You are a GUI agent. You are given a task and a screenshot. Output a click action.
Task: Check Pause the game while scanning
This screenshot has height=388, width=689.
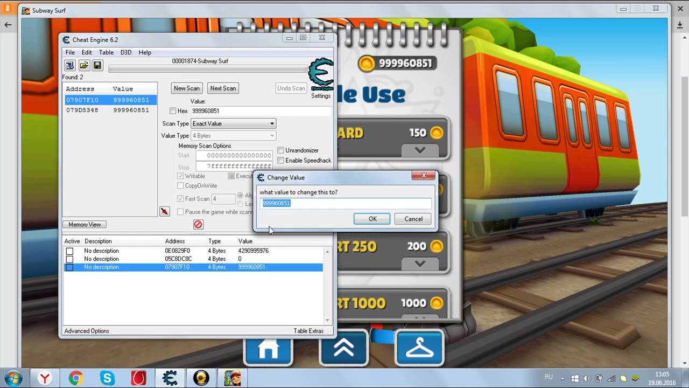point(180,212)
